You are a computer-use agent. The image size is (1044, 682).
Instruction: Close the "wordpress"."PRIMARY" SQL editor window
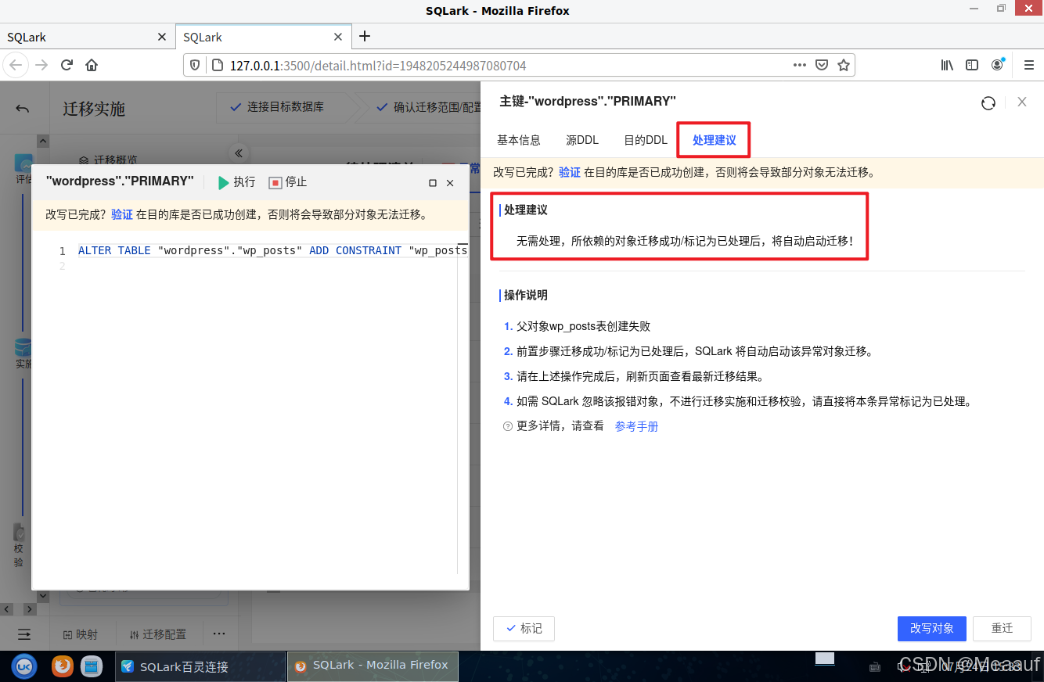click(450, 183)
